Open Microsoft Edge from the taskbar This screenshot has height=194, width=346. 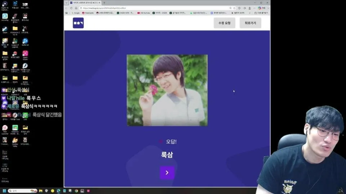[58, 191]
